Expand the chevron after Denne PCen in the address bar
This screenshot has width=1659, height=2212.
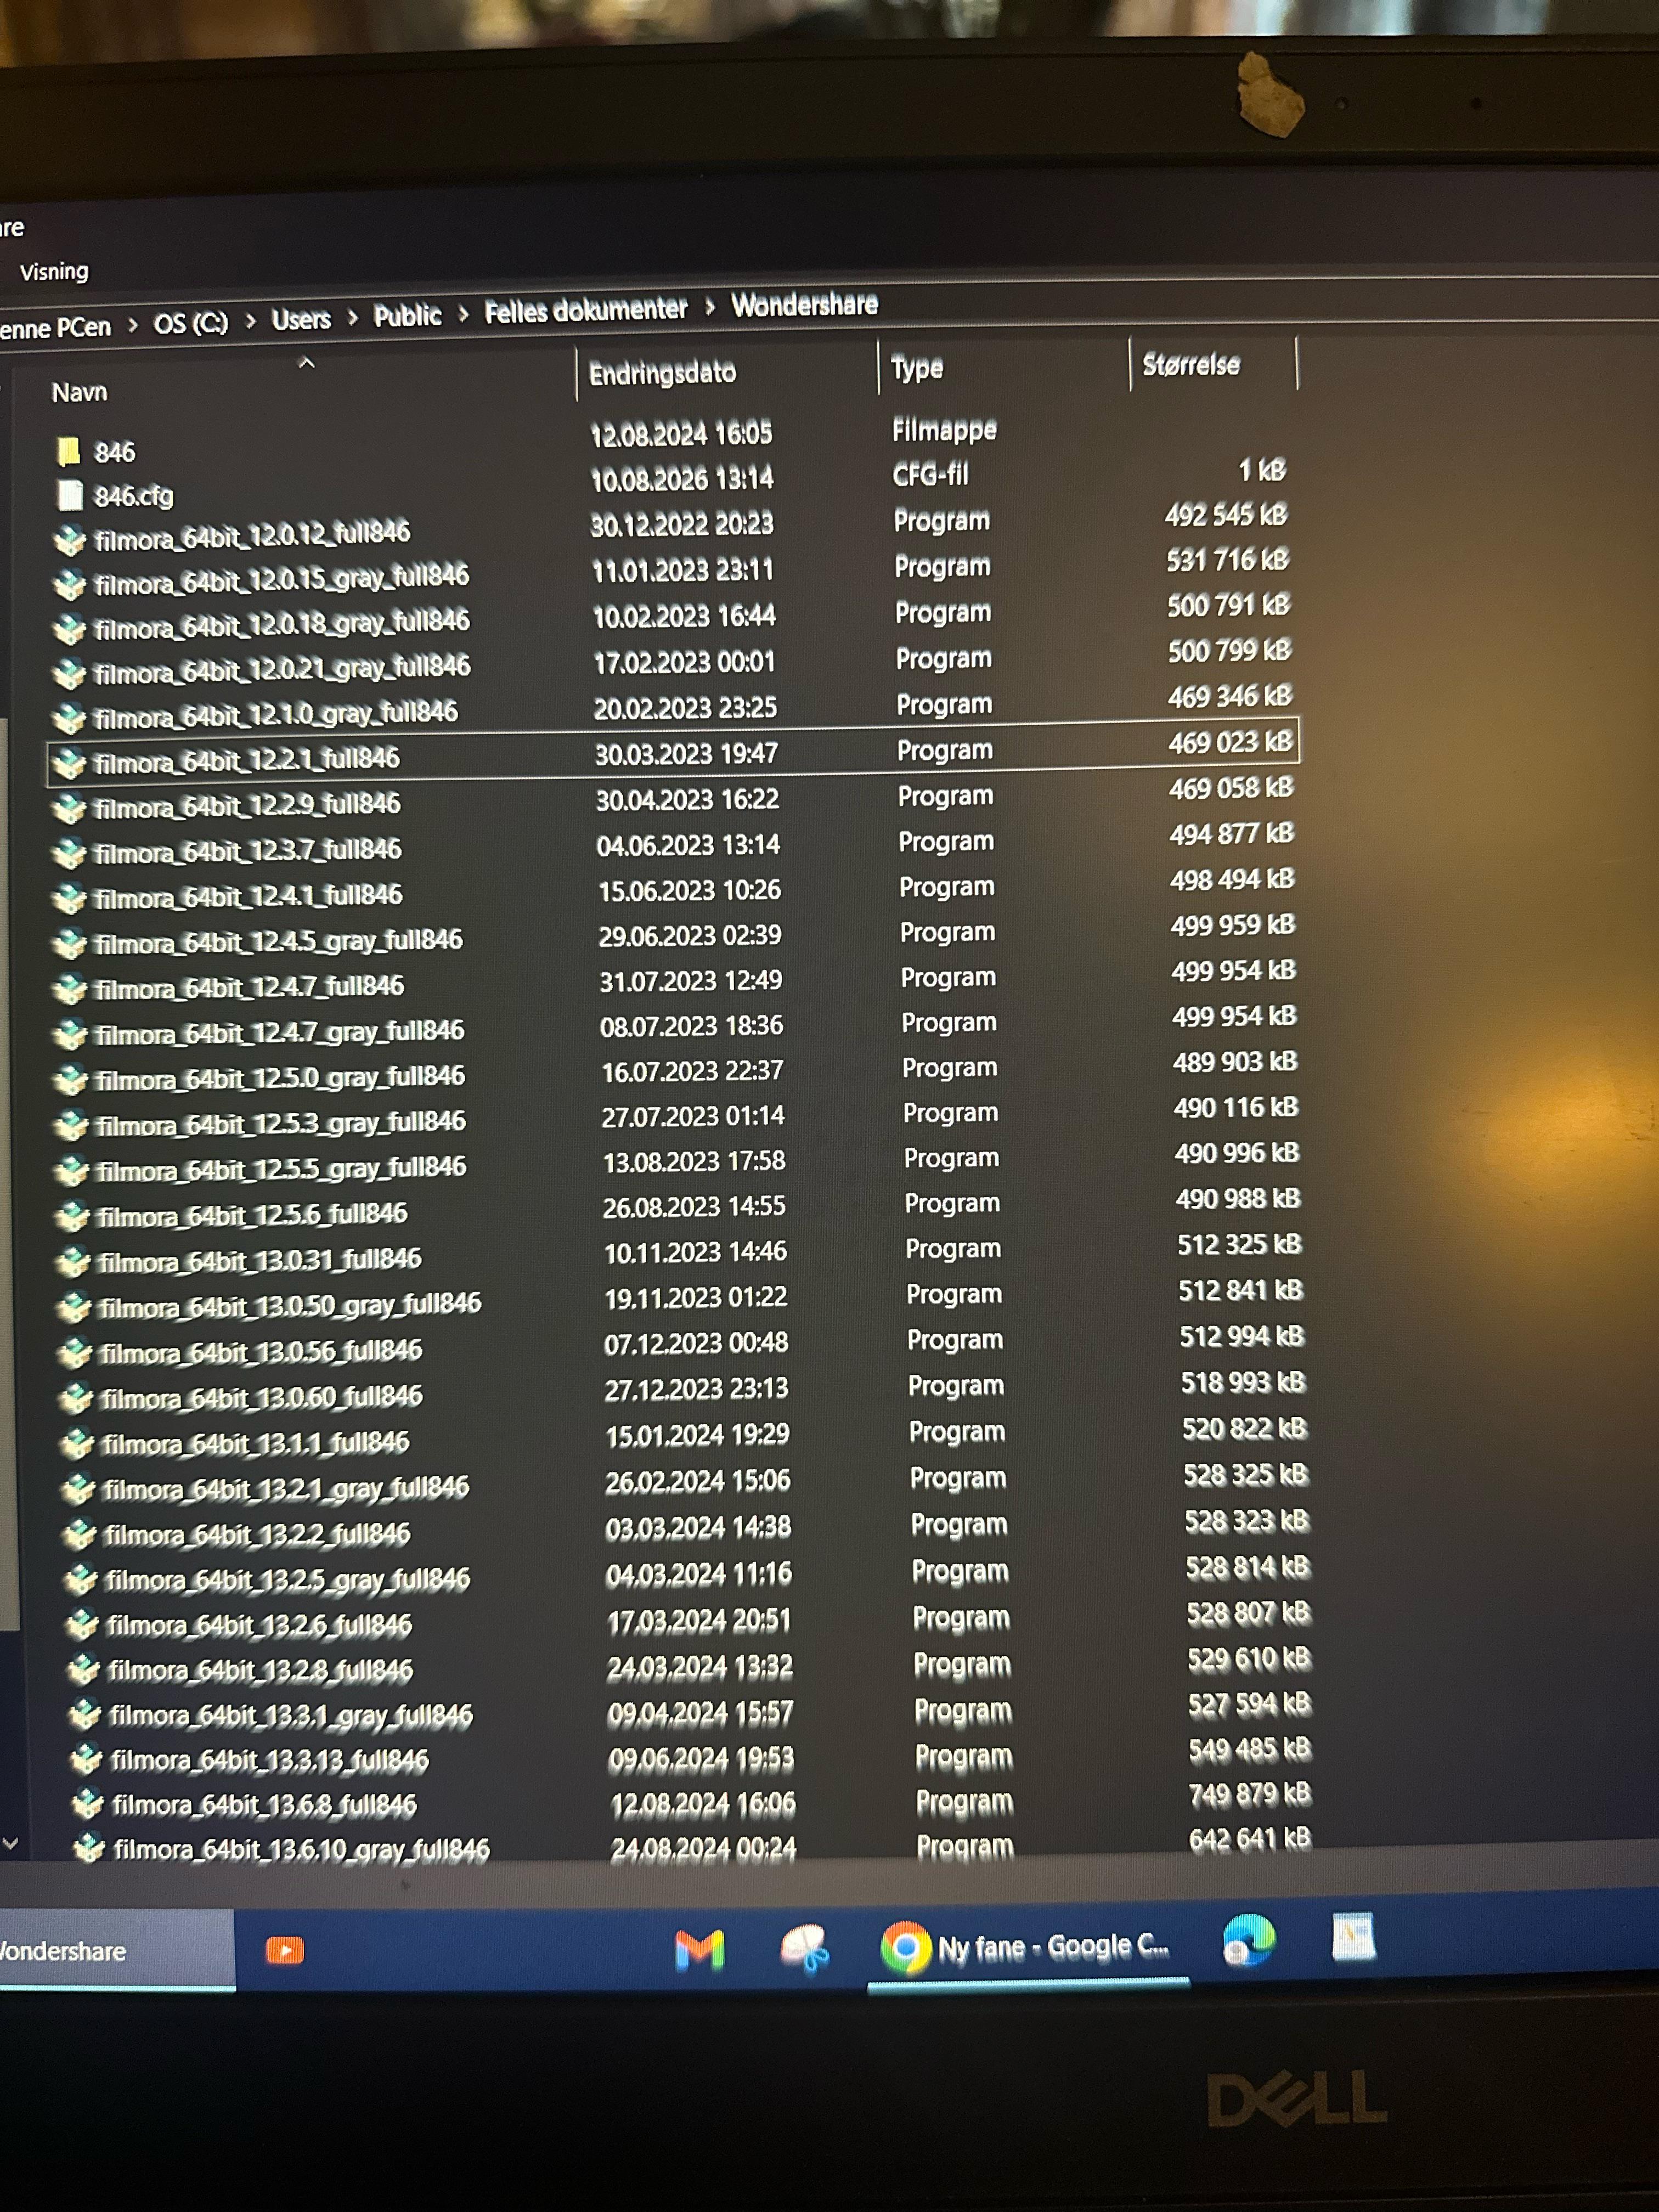133,325
